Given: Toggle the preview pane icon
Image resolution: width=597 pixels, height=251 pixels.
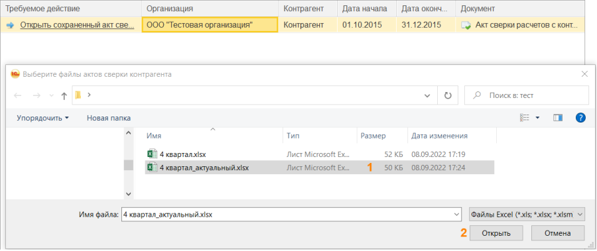Looking at the screenshot, I should click(558, 118).
